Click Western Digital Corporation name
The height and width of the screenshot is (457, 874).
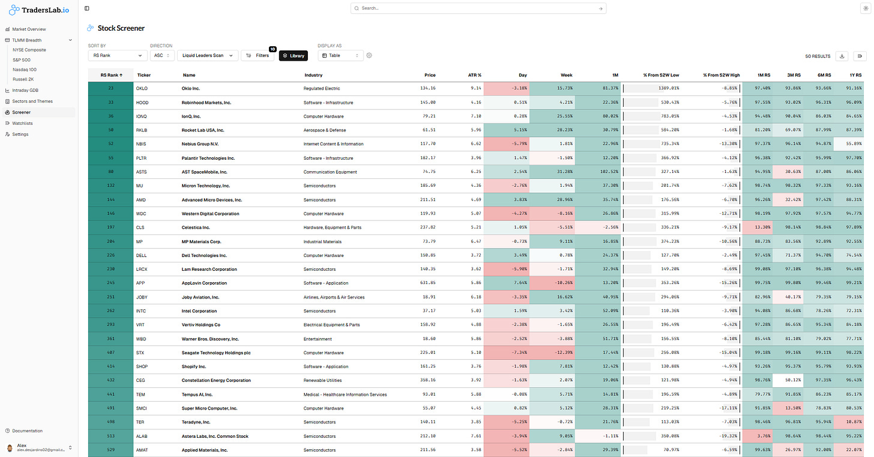211,214
